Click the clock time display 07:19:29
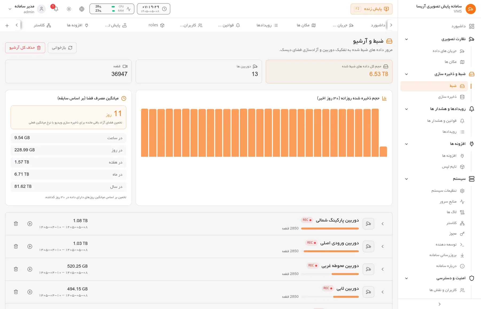The width and height of the screenshot is (481, 309). pyautogui.click(x=153, y=9)
